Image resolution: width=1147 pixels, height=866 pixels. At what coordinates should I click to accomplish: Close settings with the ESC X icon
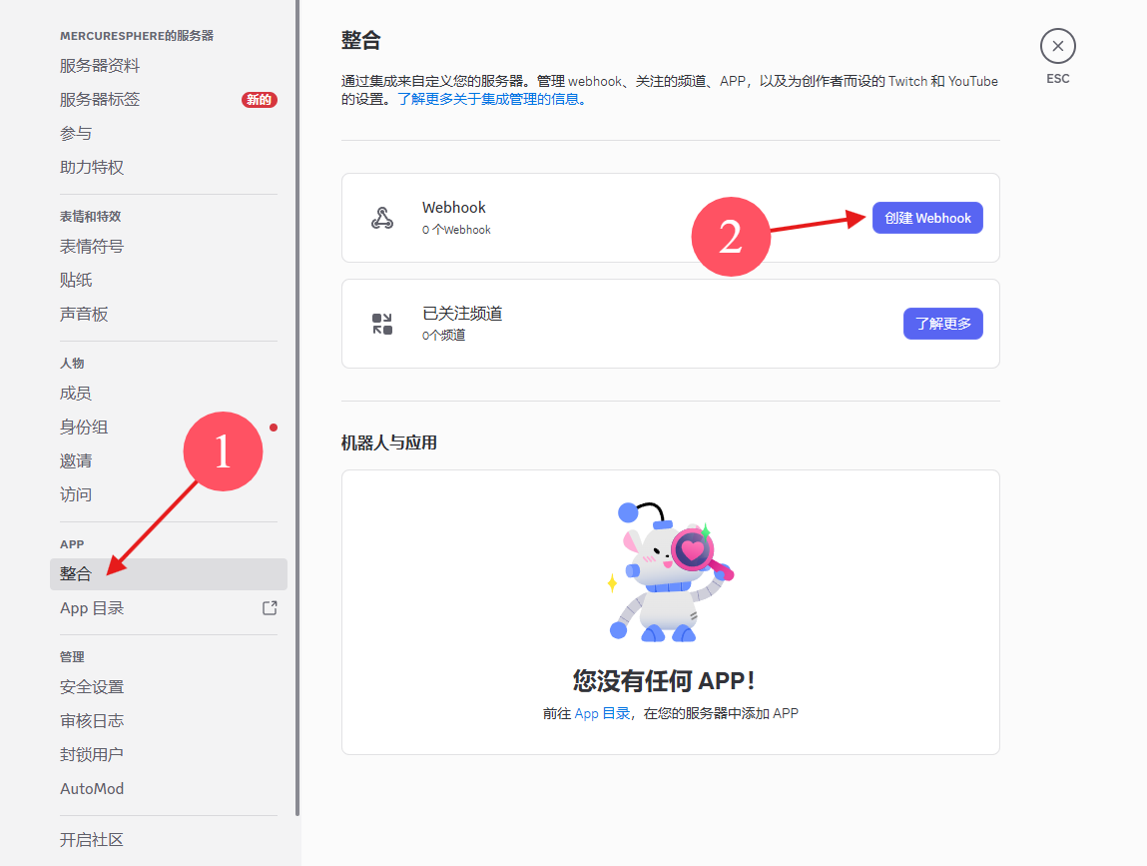pos(1057,46)
